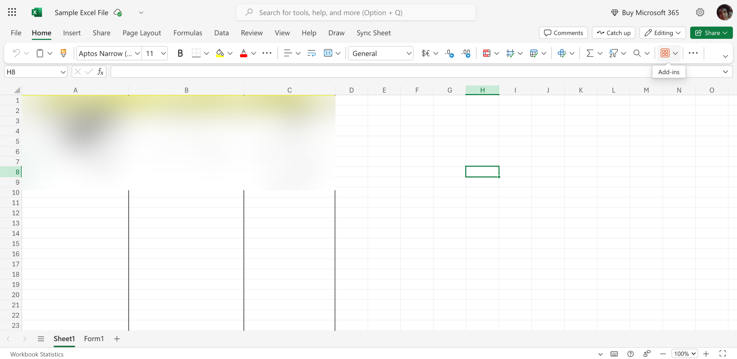Toggle full screen view icon

click(x=723, y=354)
